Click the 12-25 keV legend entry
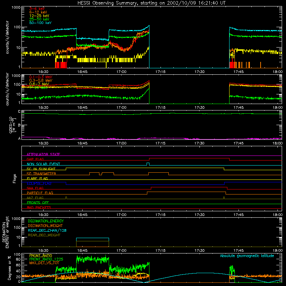 pos(39,16)
